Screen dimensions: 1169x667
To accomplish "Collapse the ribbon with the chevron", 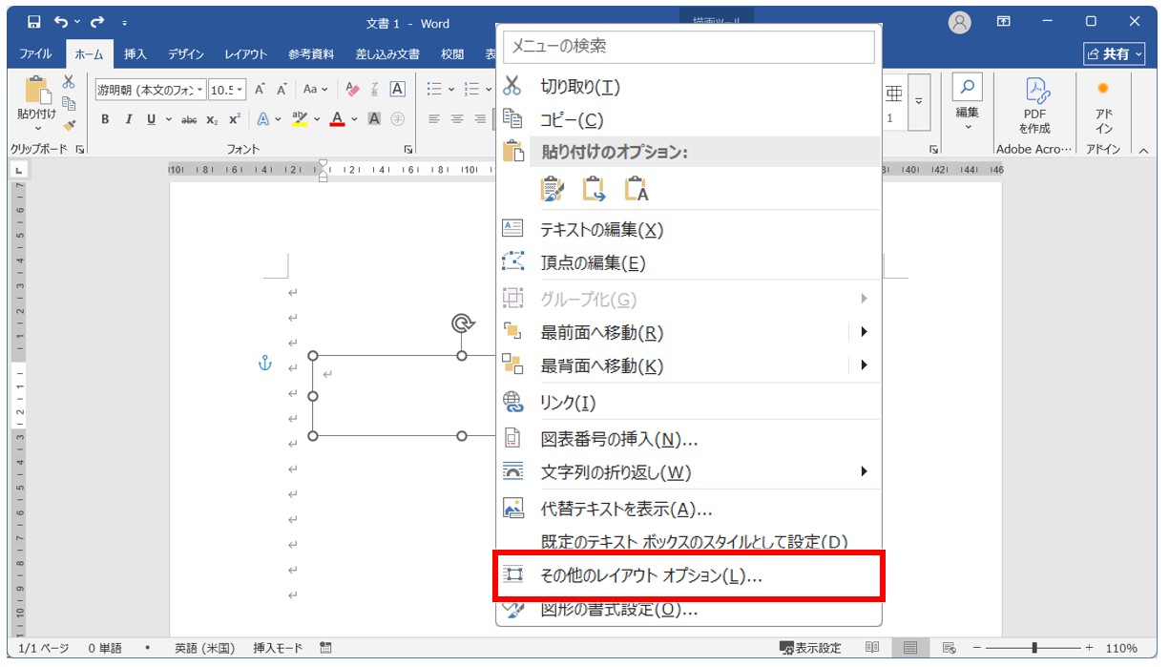I will point(1143,150).
